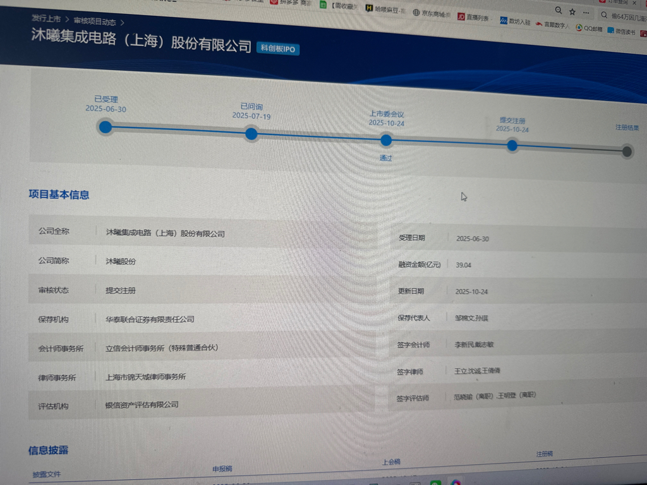Go to 审核项目动态 breadcrumb
The height and width of the screenshot is (485, 647).
pyautogui.click(x=95, y=21)
